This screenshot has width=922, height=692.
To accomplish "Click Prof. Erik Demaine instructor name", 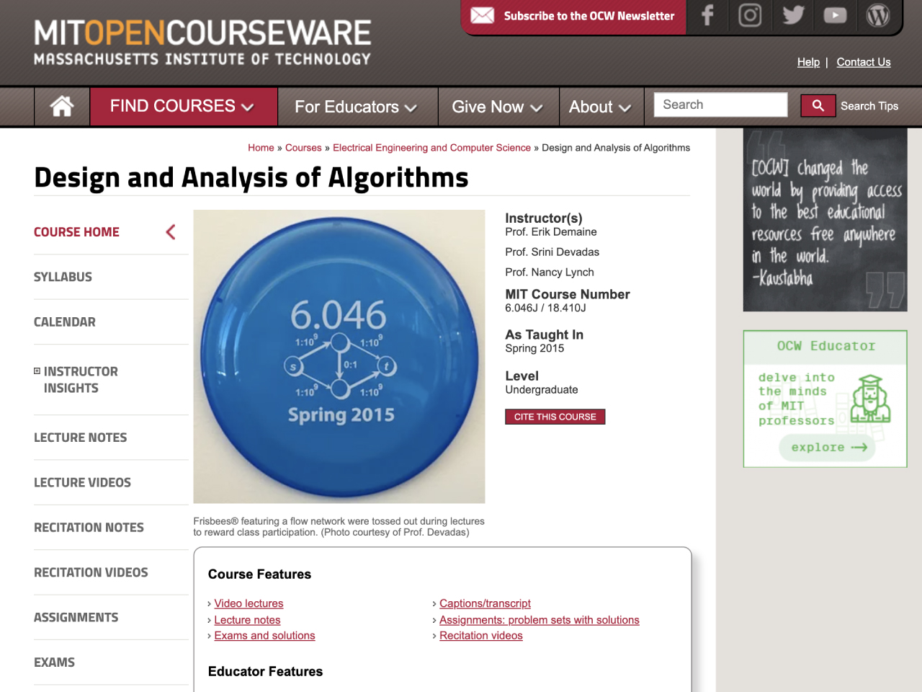I will coord(551,232).
